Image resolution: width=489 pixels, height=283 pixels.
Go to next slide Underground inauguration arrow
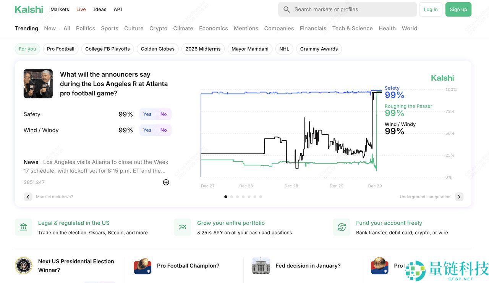(459, 197)
